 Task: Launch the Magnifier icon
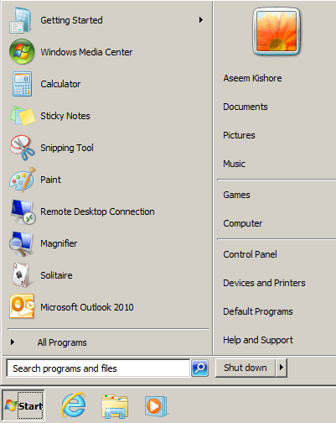coord(22,243)
